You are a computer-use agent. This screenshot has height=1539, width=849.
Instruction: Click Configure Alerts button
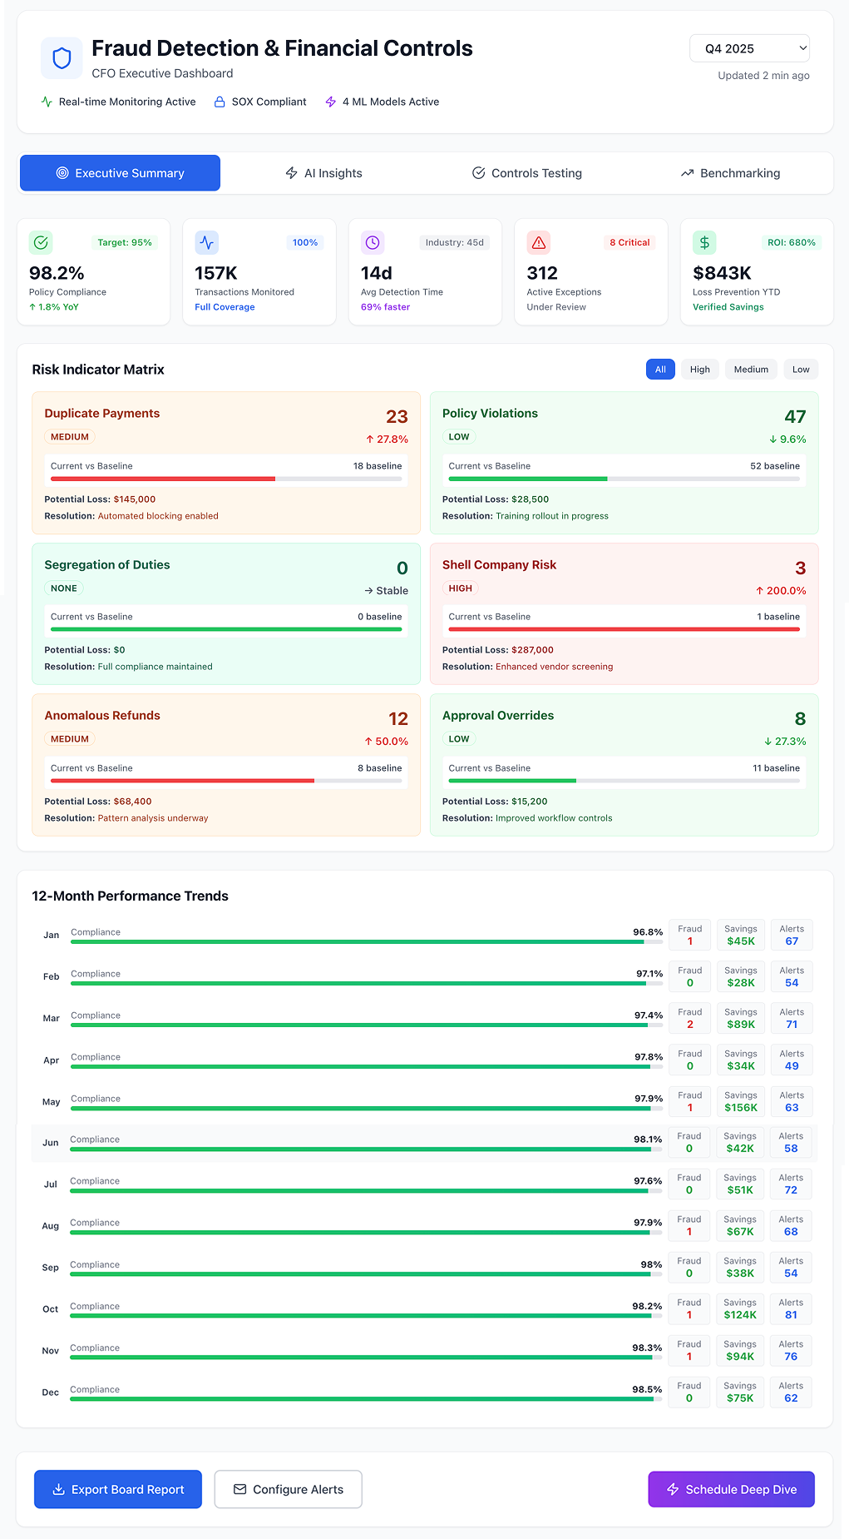pos(288,1489)
